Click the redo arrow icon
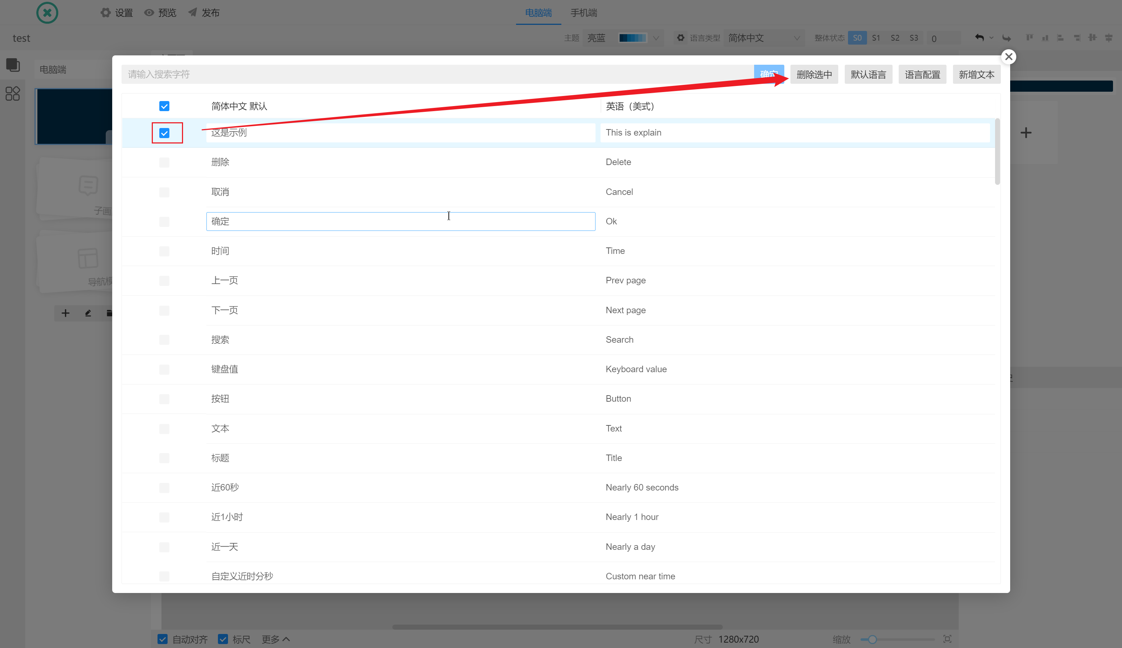This screenshot has height=648, width=1122. [1007, 38]
